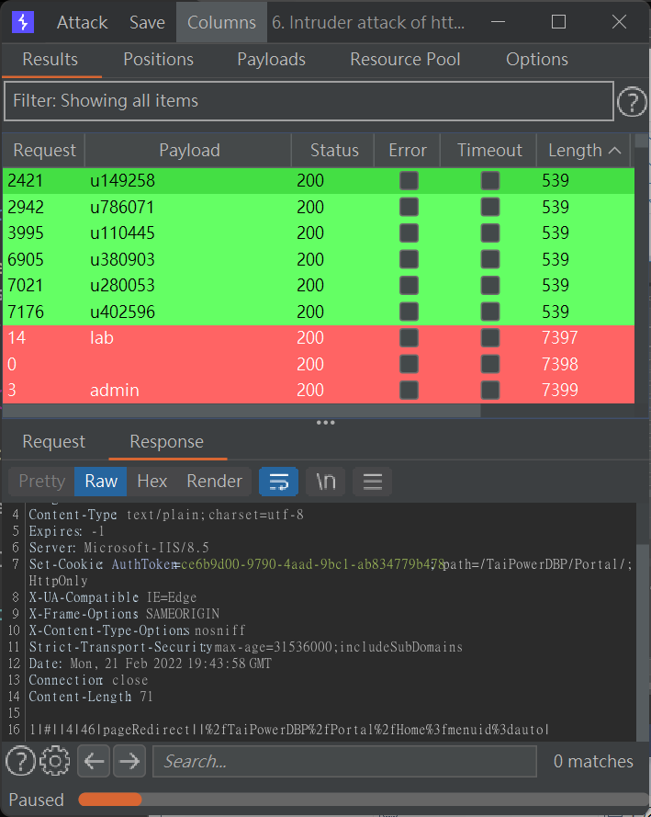The image size is (651, 817).
Task: Maximize the Intruder attack window
Action: [558, 22]
